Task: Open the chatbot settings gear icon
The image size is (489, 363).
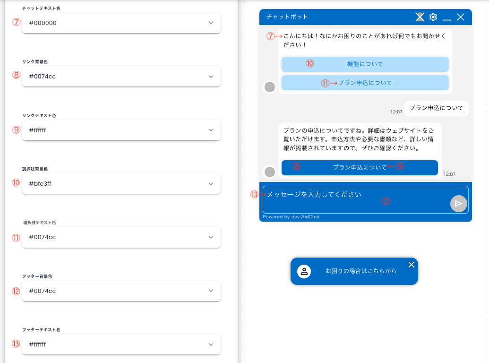Action: point(433,17)
